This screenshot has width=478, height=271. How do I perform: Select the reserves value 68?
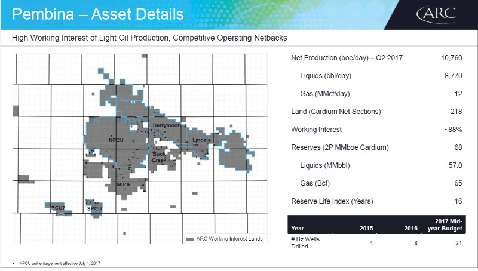[x=458, y=147]
